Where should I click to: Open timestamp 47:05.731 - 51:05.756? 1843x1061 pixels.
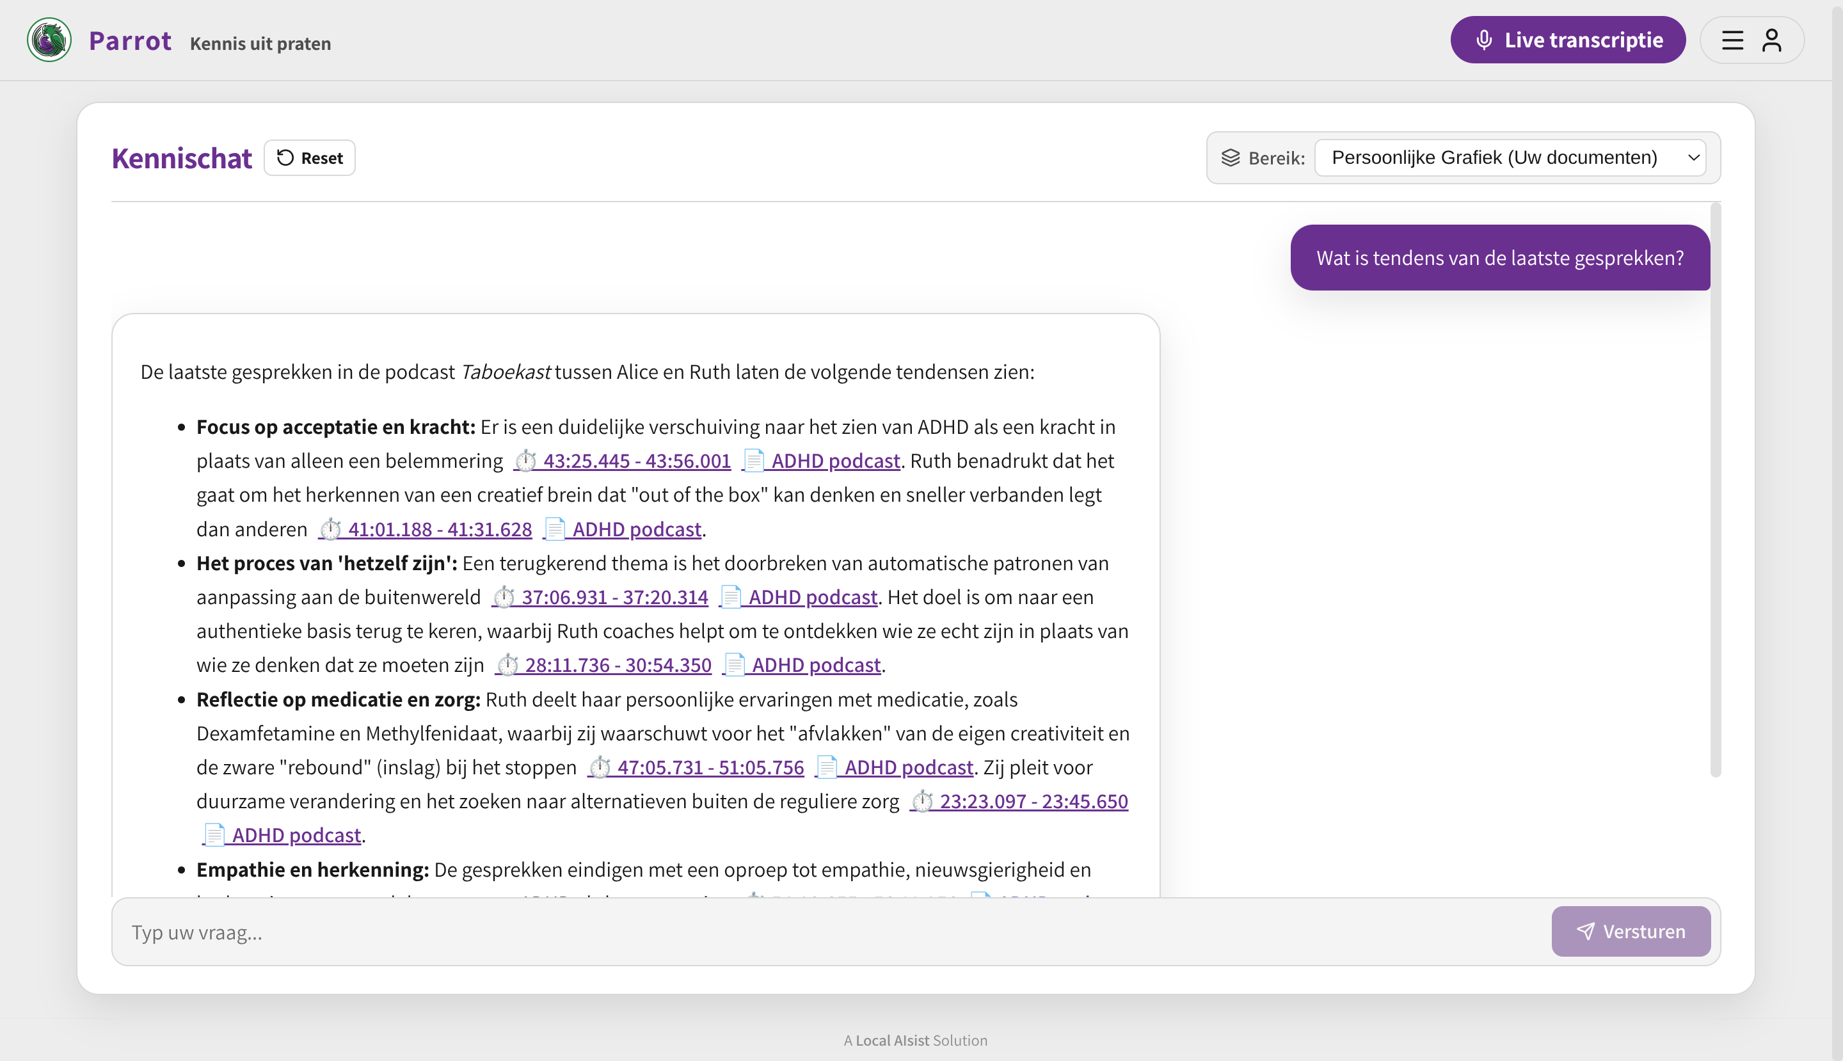coord(696,767)
